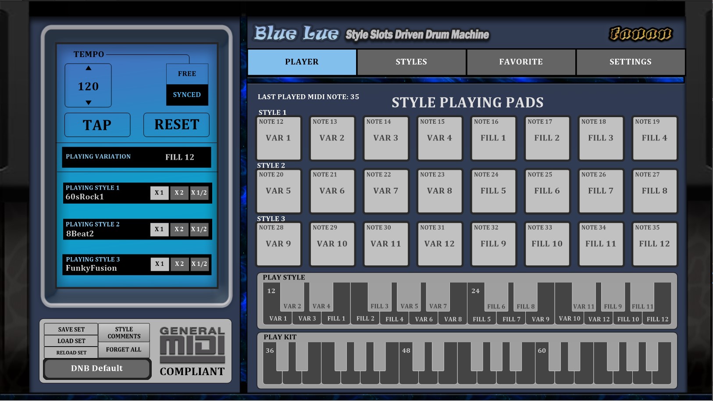Trigger the FILL 12 pad
This screenshot has height=401, width=713.
coord(655,244)
